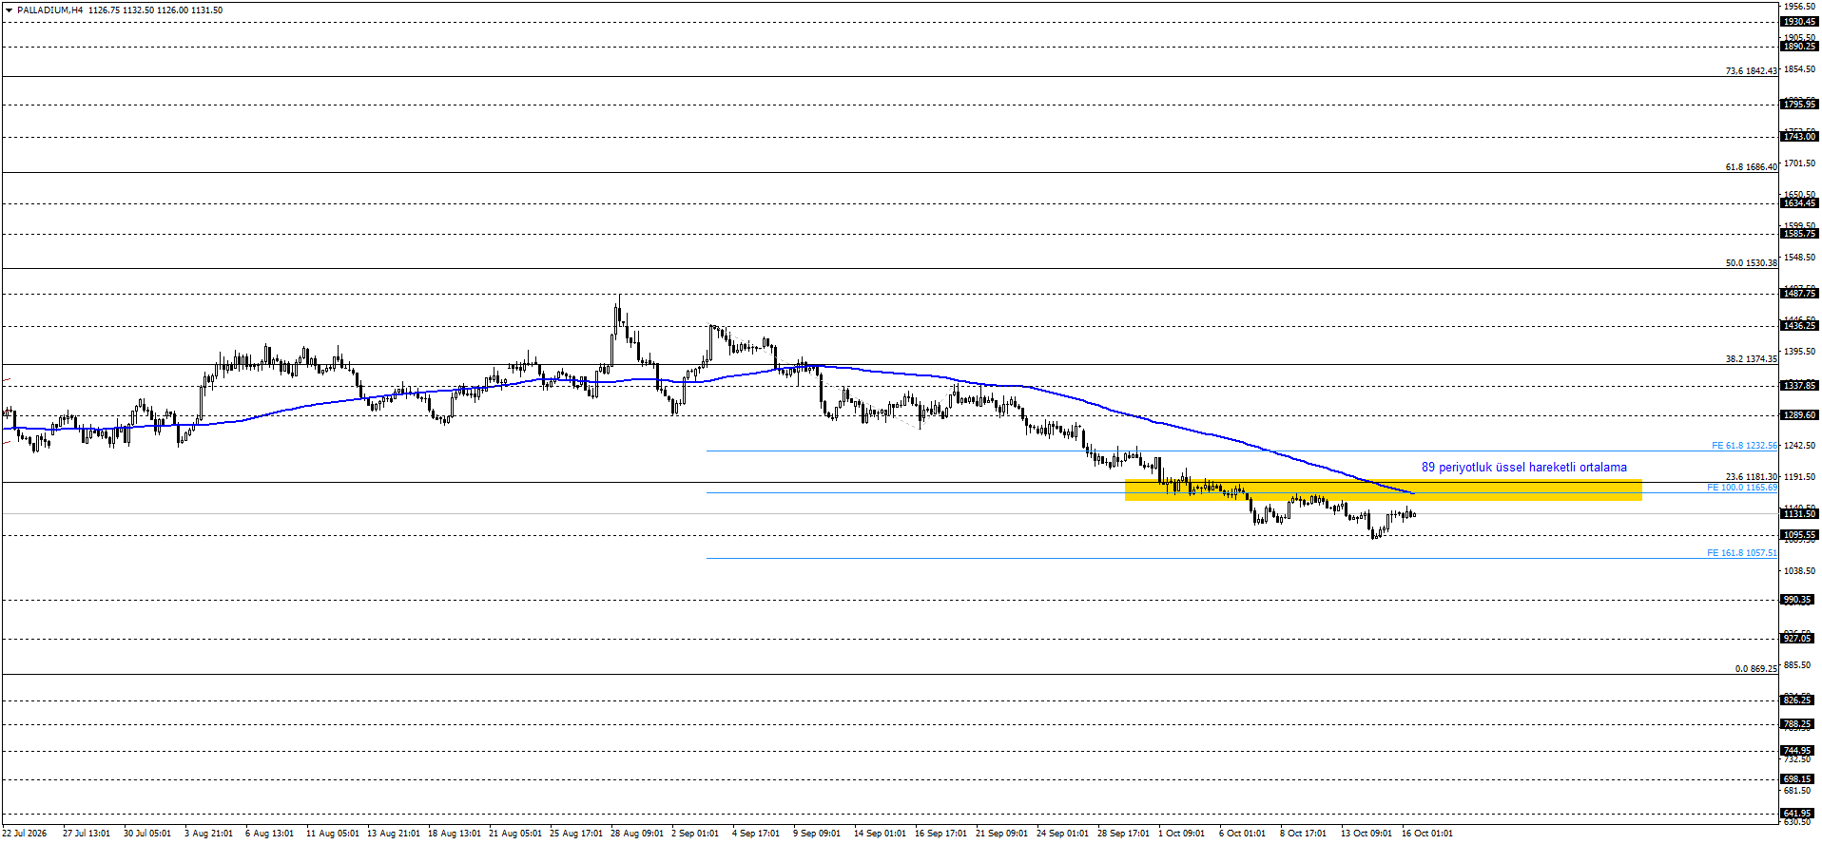Click the '89 periyotluk üssel hareketli ortalama' label
The image size is (1822, 844).
pyautogui.click(x=1523, y=468)
